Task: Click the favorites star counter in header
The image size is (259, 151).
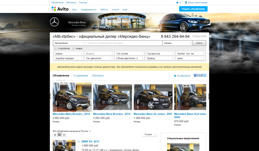Action: click(178, 3)
